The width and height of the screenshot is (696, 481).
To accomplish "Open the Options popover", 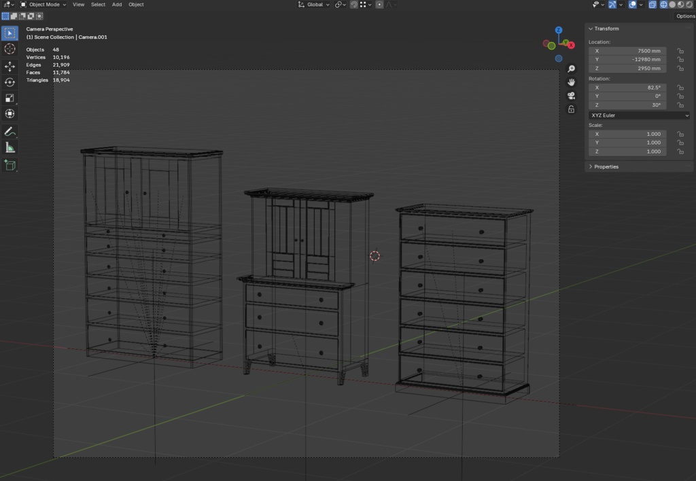I will point(685,16).
